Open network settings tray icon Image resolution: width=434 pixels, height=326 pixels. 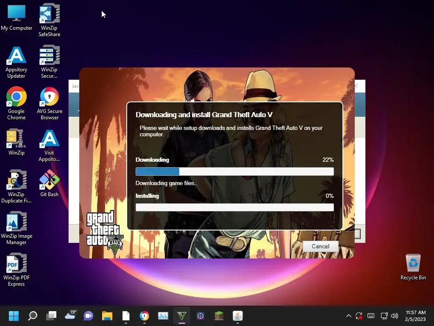(384, 316)
